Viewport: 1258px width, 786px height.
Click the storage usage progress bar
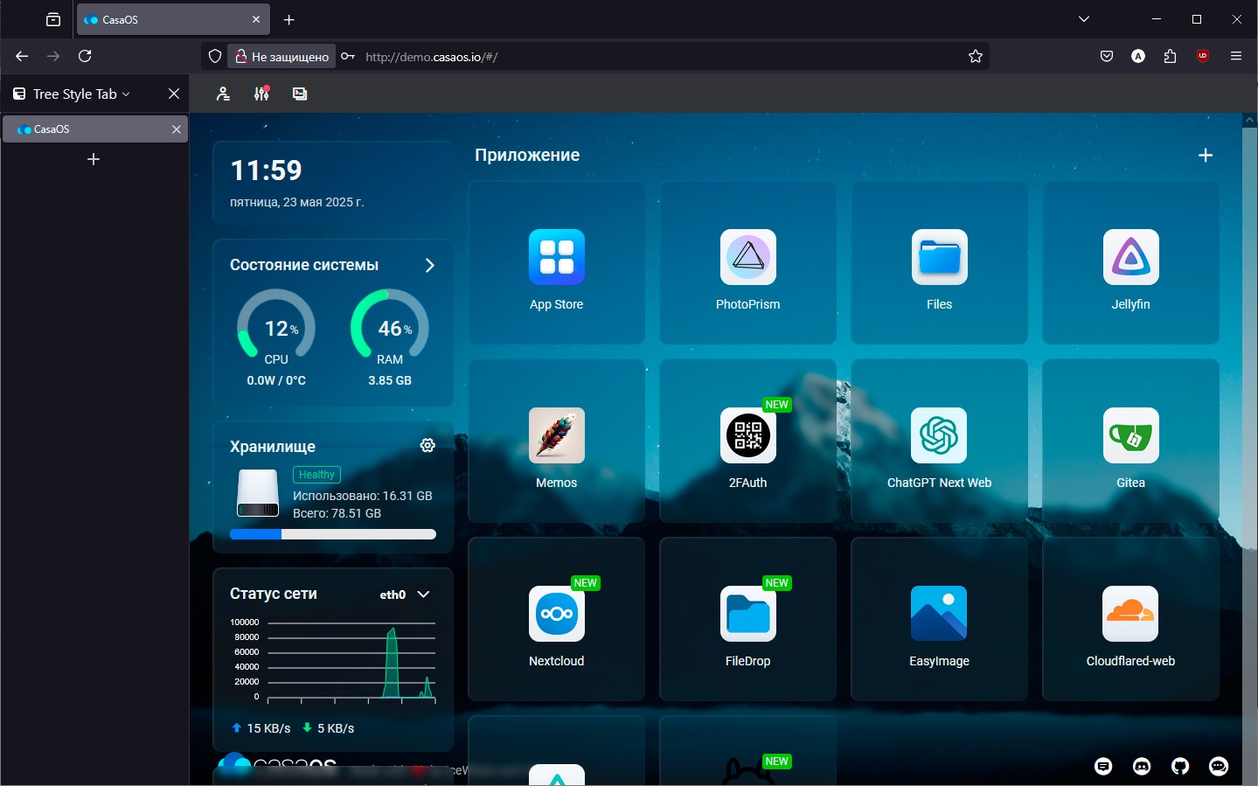point(333,534)
